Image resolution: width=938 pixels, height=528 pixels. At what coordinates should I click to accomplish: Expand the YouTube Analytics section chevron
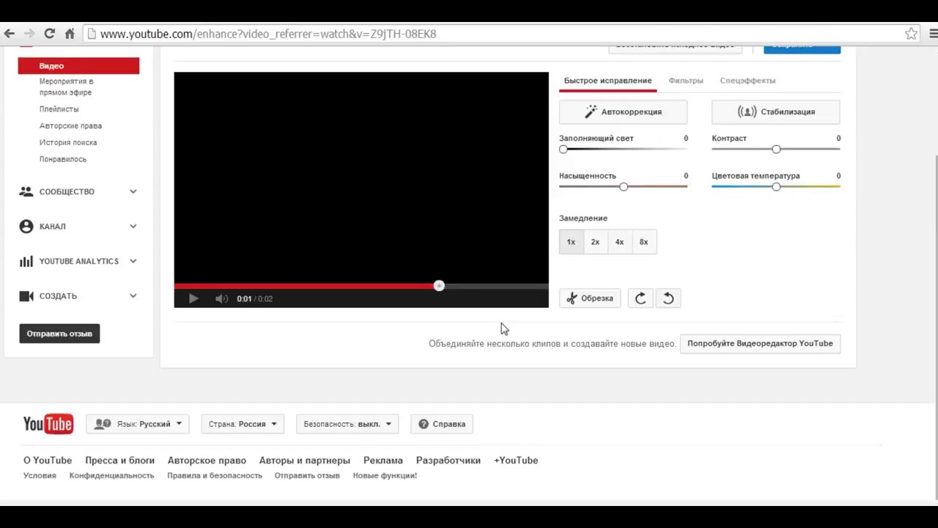(133, 261)
